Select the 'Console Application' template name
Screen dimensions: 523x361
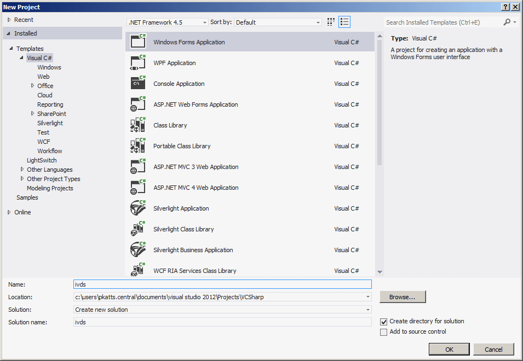pos(179,84)
